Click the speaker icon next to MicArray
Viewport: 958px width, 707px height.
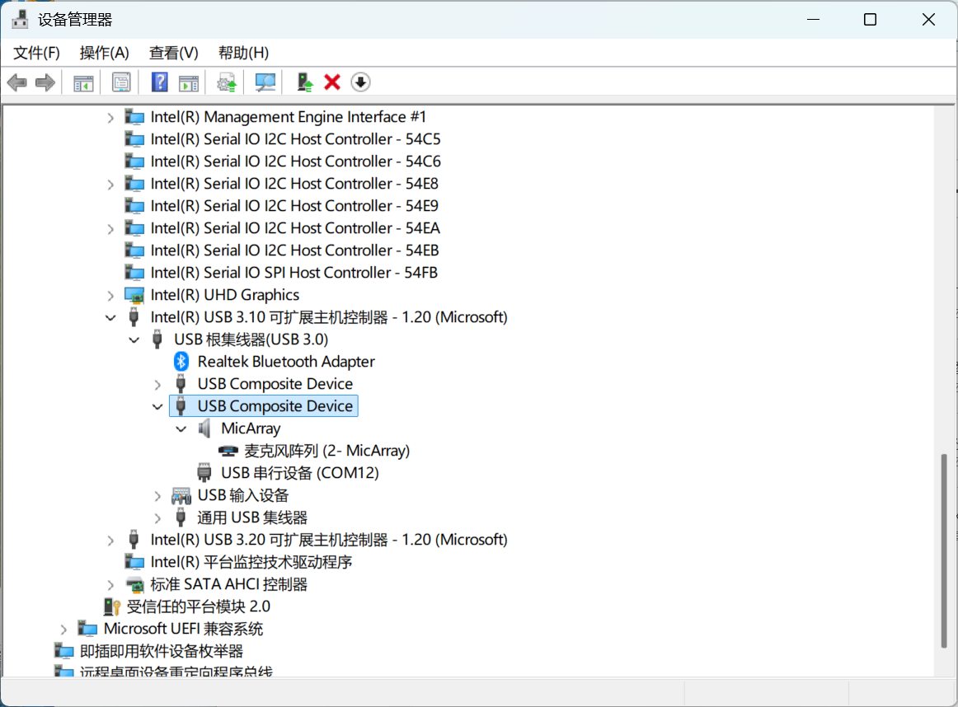tap(204, 428)
